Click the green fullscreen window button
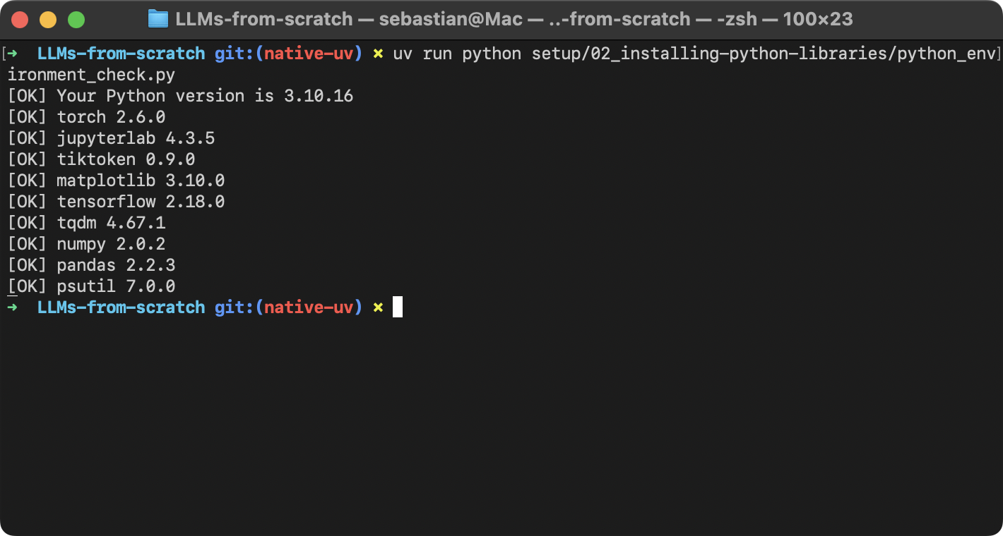This screenshot has height=536, width=1003. tap(76, 20)
